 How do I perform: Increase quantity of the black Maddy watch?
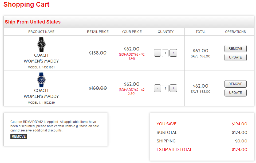tap(173, 53)
